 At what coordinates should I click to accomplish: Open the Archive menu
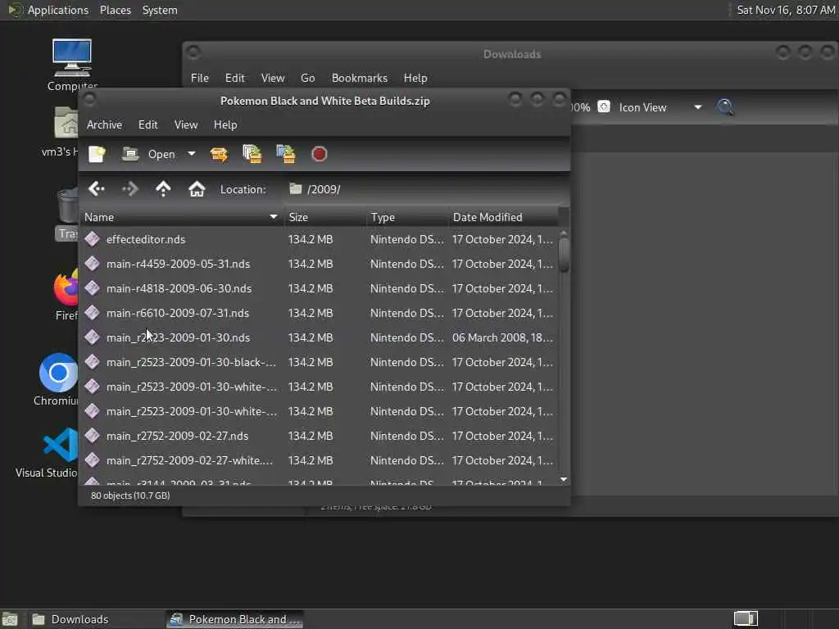coord(104,124)
